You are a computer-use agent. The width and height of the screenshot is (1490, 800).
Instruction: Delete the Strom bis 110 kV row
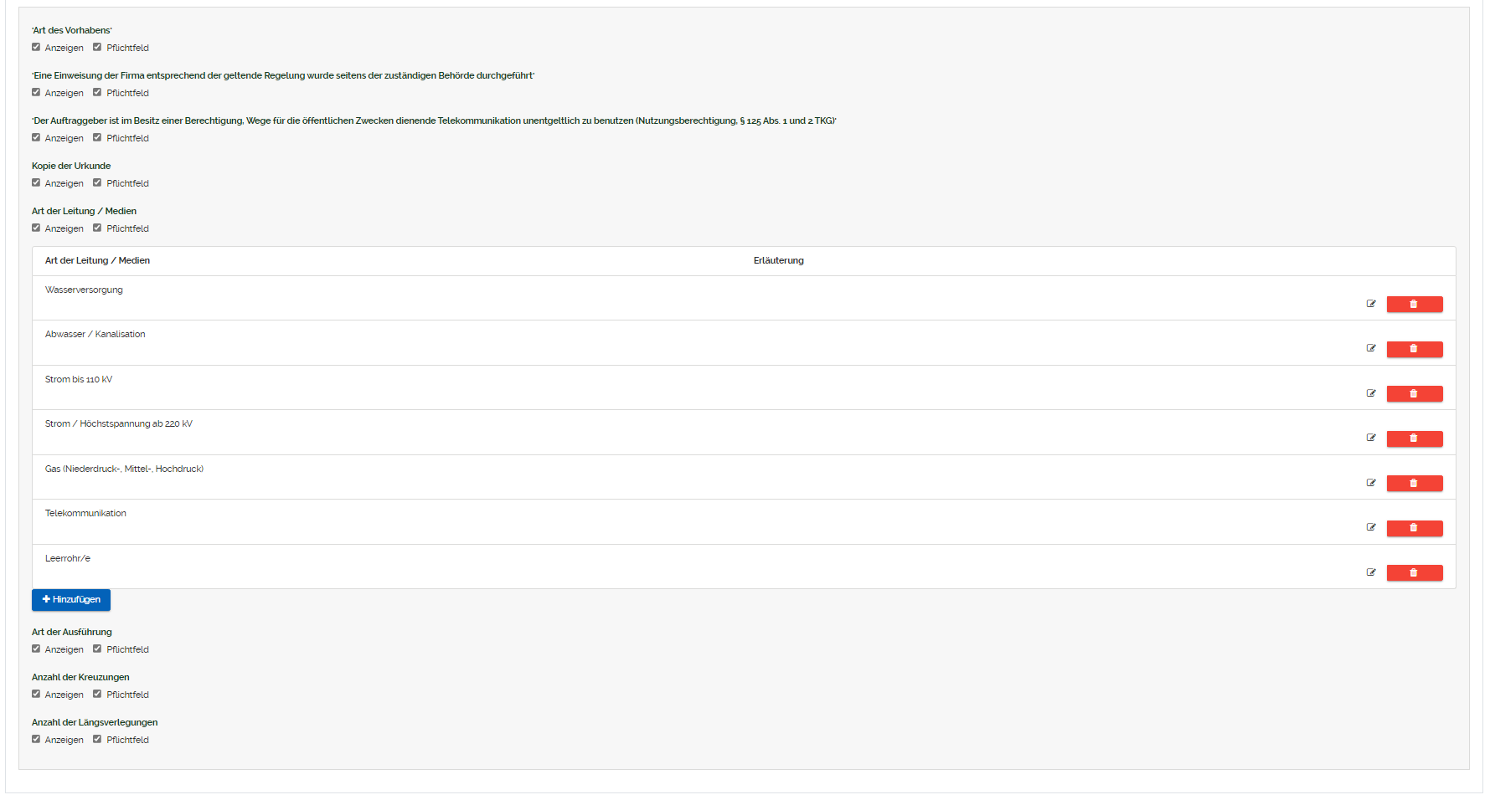coord(1414,393)
